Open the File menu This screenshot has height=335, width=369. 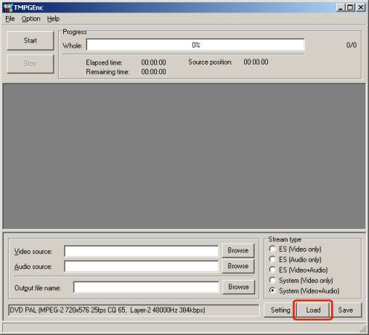click(10, 19)
